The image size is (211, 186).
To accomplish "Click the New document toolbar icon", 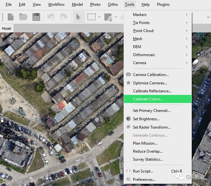I will [11, 17].
